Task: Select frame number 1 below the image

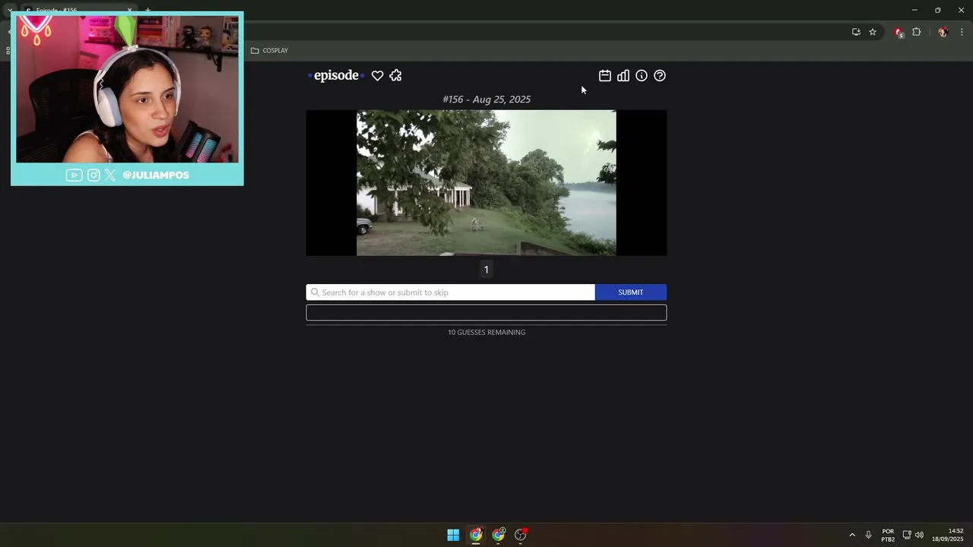Action: (x=486, y=270)
